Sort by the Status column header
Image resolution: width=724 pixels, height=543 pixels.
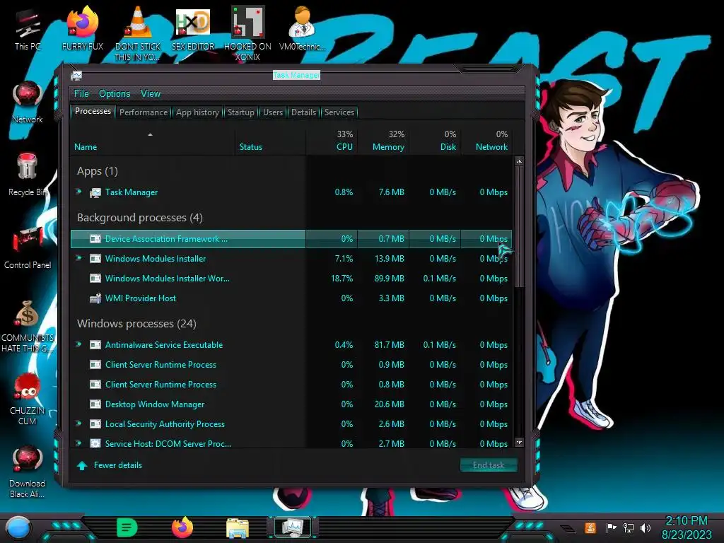pyautogui.click(x=270, y=141)
